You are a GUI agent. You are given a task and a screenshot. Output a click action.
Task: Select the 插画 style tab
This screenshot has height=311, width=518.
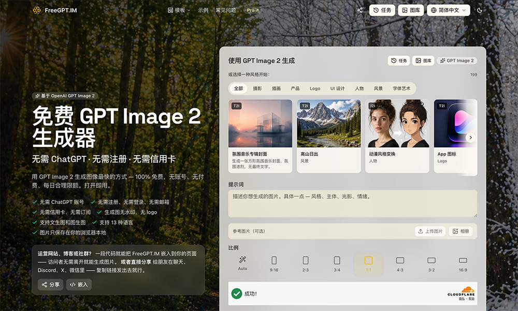tap(276, 88)
